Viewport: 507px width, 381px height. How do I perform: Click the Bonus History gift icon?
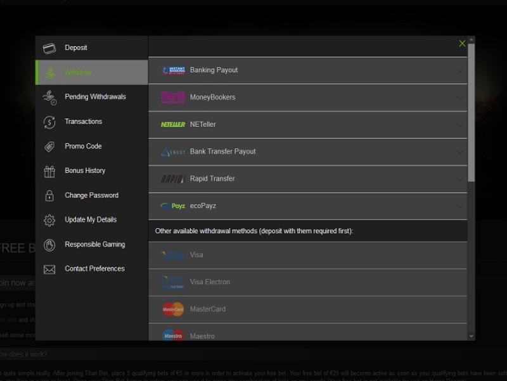[x=49, y=171]
